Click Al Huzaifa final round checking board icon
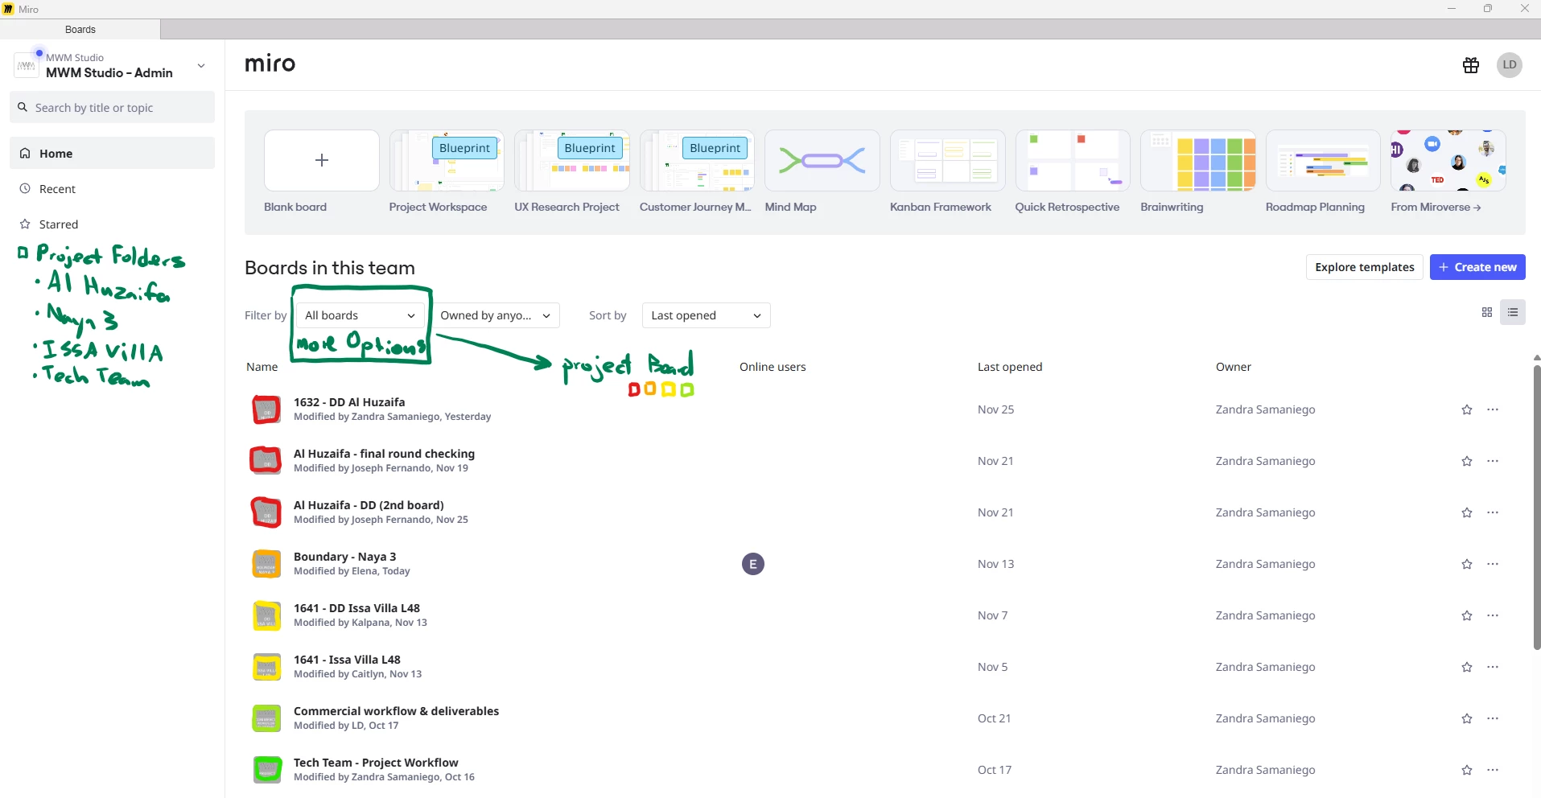This screenshot has height=798, width=1541. (x=266, y=461)
